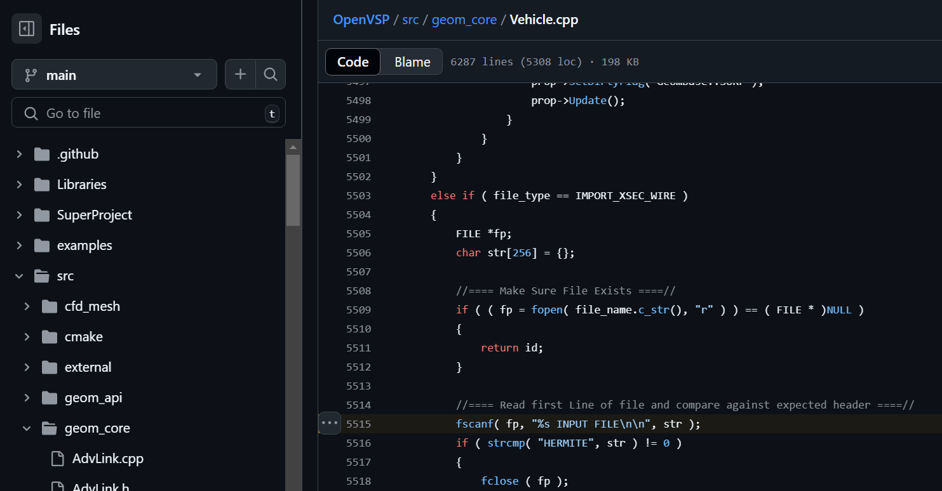Click the Libraries folder icon
The image size is (942, 491).
coord(42,185)
